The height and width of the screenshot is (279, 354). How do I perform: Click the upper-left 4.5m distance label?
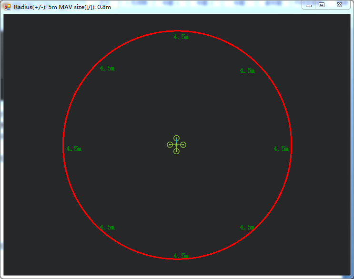pos(107,68)
